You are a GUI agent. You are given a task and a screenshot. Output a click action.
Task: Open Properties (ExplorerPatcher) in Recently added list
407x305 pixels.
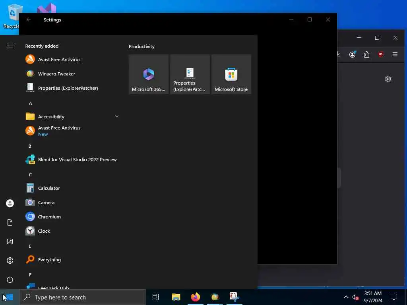coord(72,88)
